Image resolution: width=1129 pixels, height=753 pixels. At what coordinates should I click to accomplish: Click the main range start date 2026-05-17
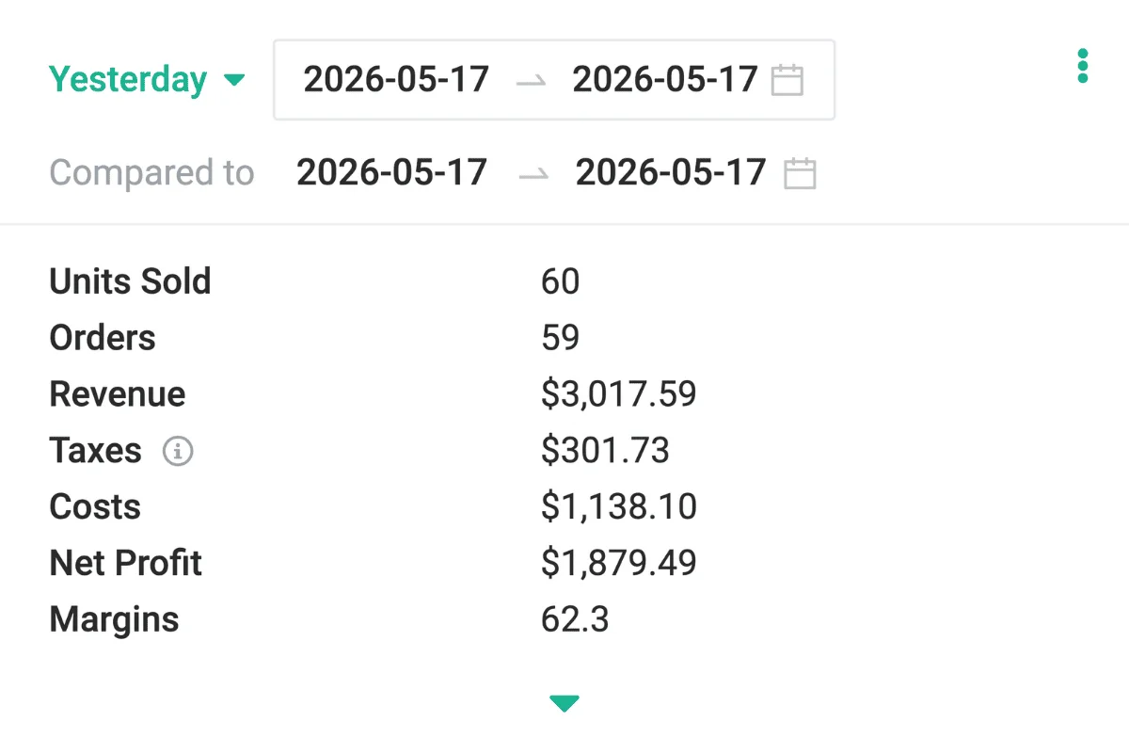(x=396, y=79)
